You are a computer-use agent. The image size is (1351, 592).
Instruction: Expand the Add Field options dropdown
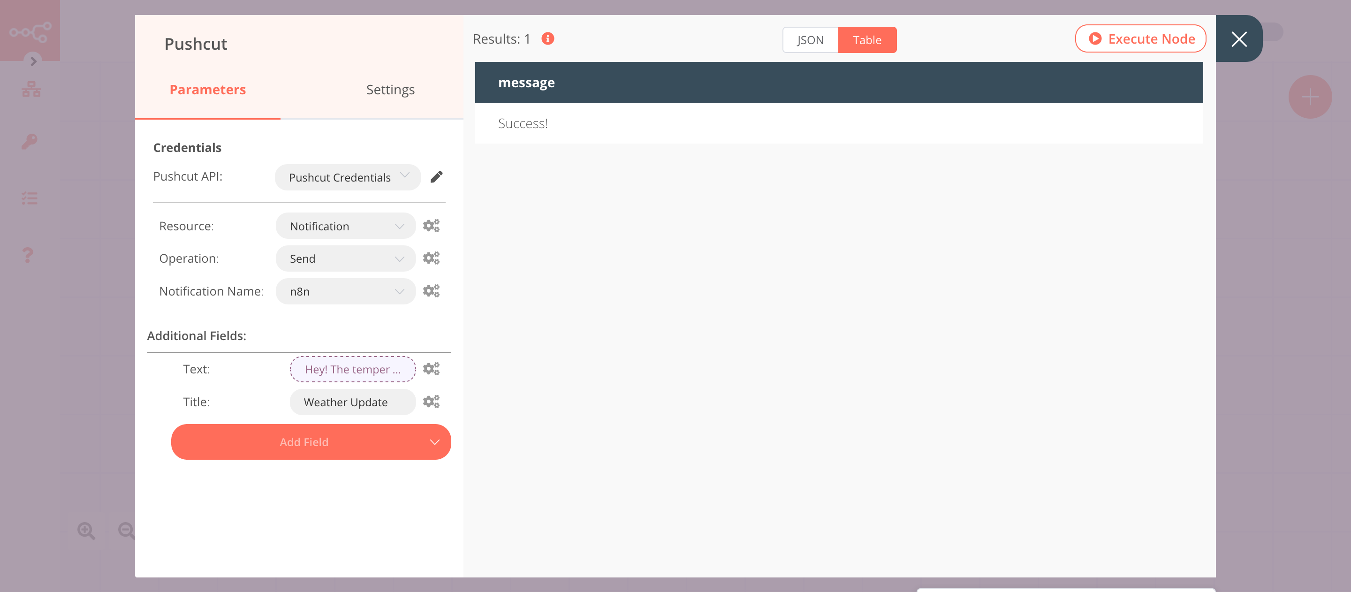(x=434, y=441)
